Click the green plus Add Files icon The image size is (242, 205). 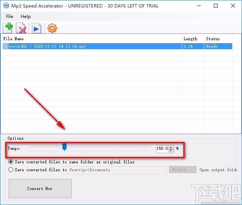(x=8, y=28)
